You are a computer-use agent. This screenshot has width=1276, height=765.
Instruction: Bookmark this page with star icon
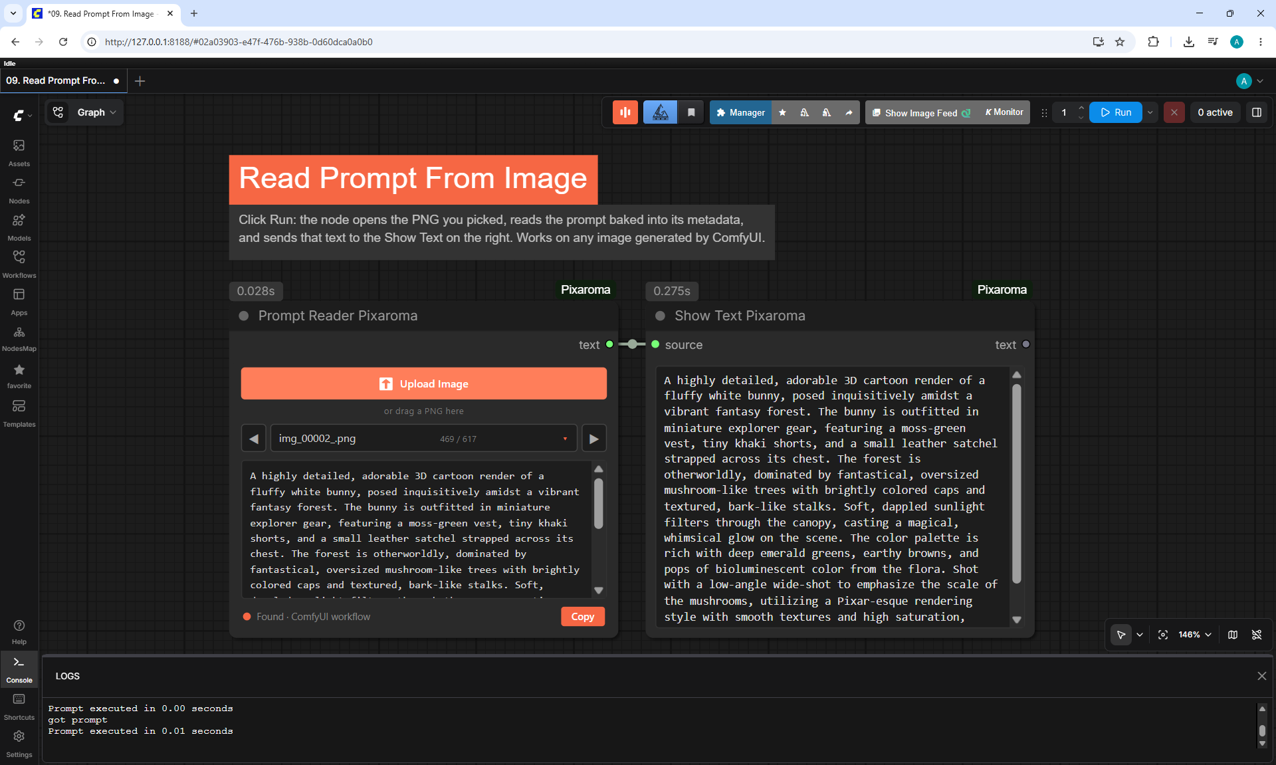point(1120,42)
